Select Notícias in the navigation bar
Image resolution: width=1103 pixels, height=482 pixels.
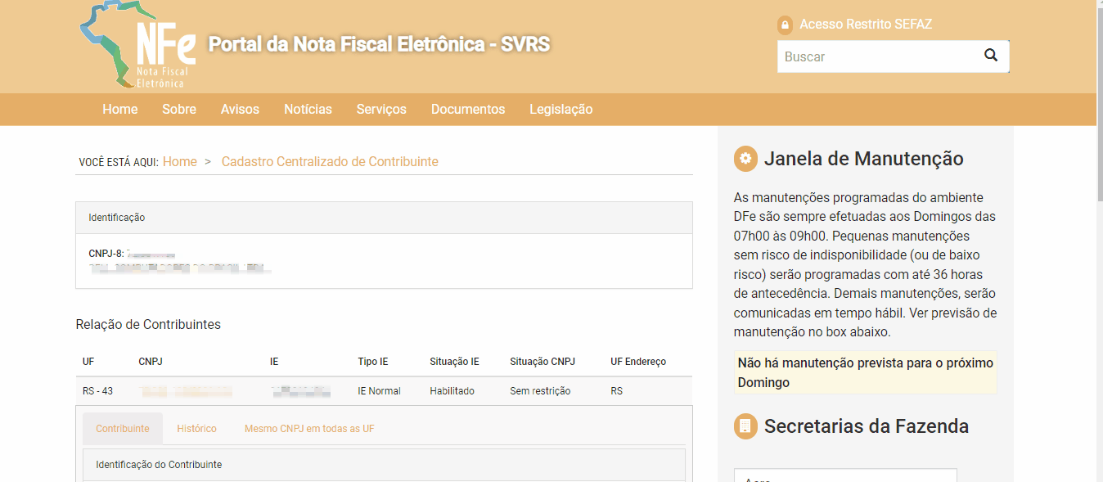[x=308, y=110]
